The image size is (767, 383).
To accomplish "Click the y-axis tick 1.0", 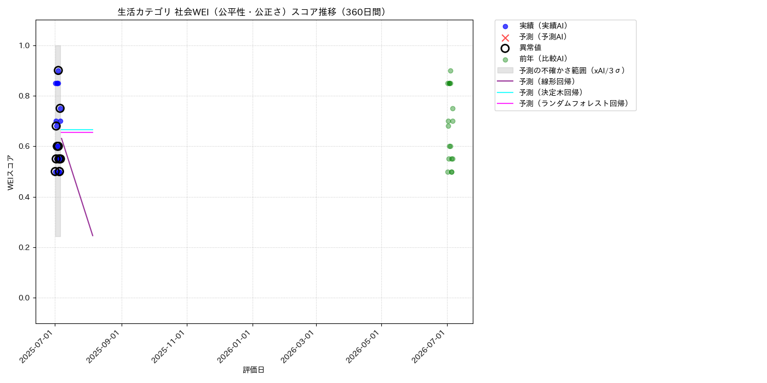I will (x=25, y=46).
